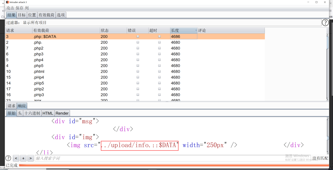Go to previous search match button

click(16, 158)
